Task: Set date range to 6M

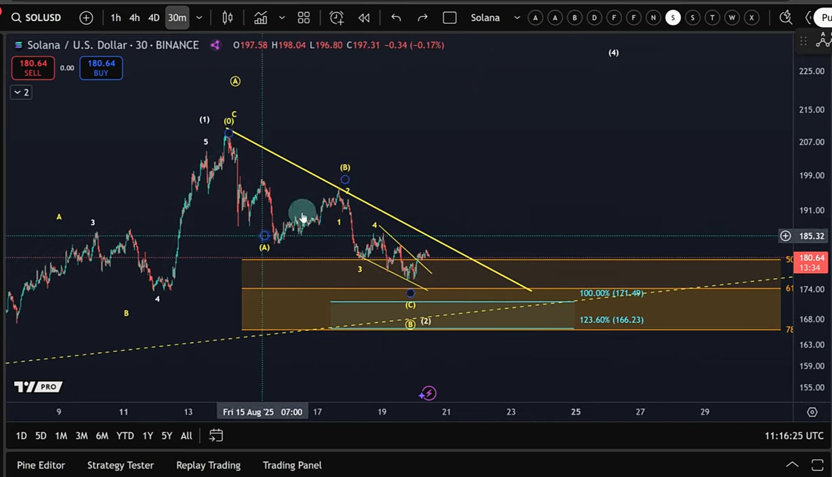Action: [x=102, y=436]
